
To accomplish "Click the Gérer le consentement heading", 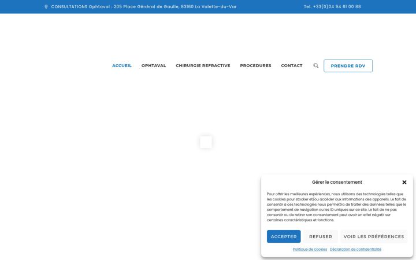I will click(337, 182).
